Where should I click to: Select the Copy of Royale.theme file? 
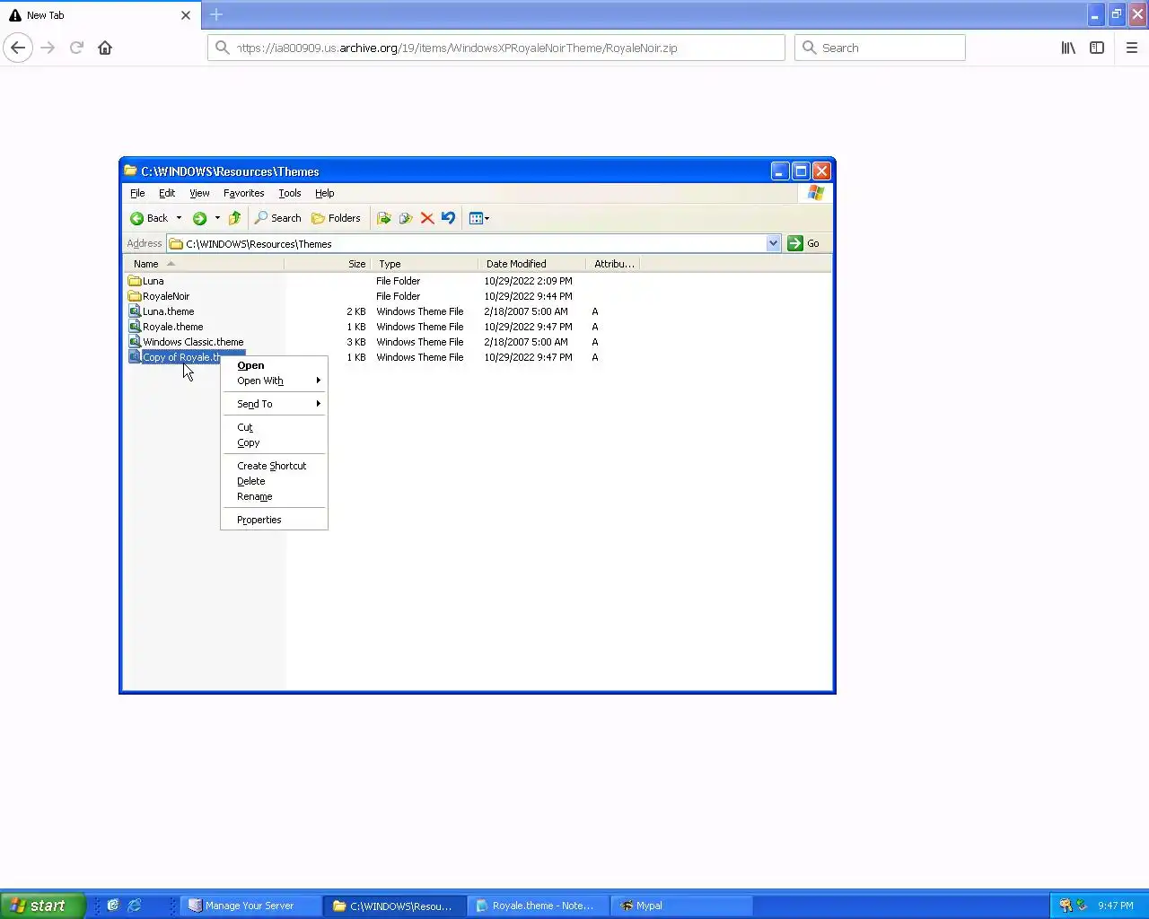pos(174,357)
